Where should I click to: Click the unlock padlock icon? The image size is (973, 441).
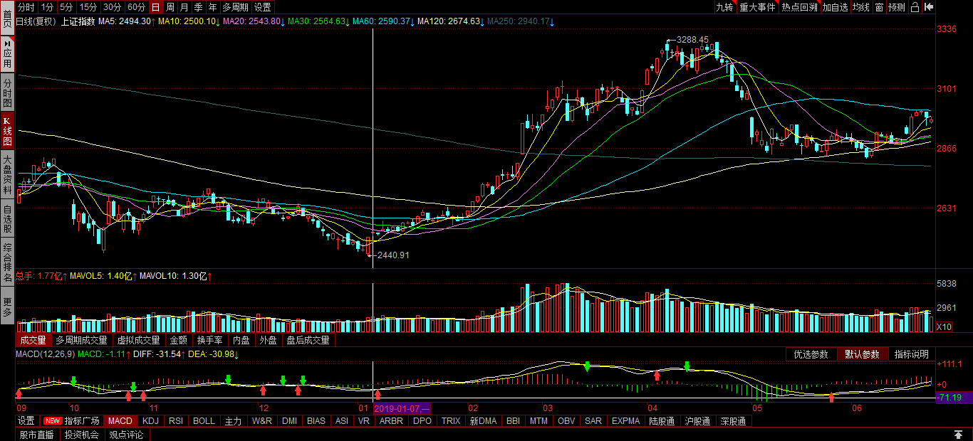(915, 7)
